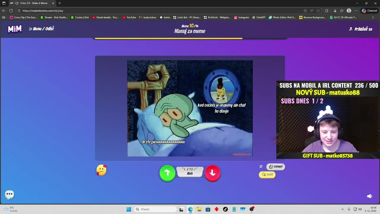This screenshot has width=380, height=214.
Task: Upvote the meme with green arrow
Action: 167,173
